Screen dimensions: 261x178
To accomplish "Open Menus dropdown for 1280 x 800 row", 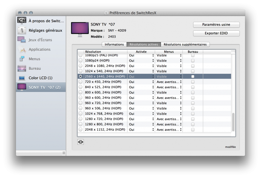I will (x=169, y=124).
